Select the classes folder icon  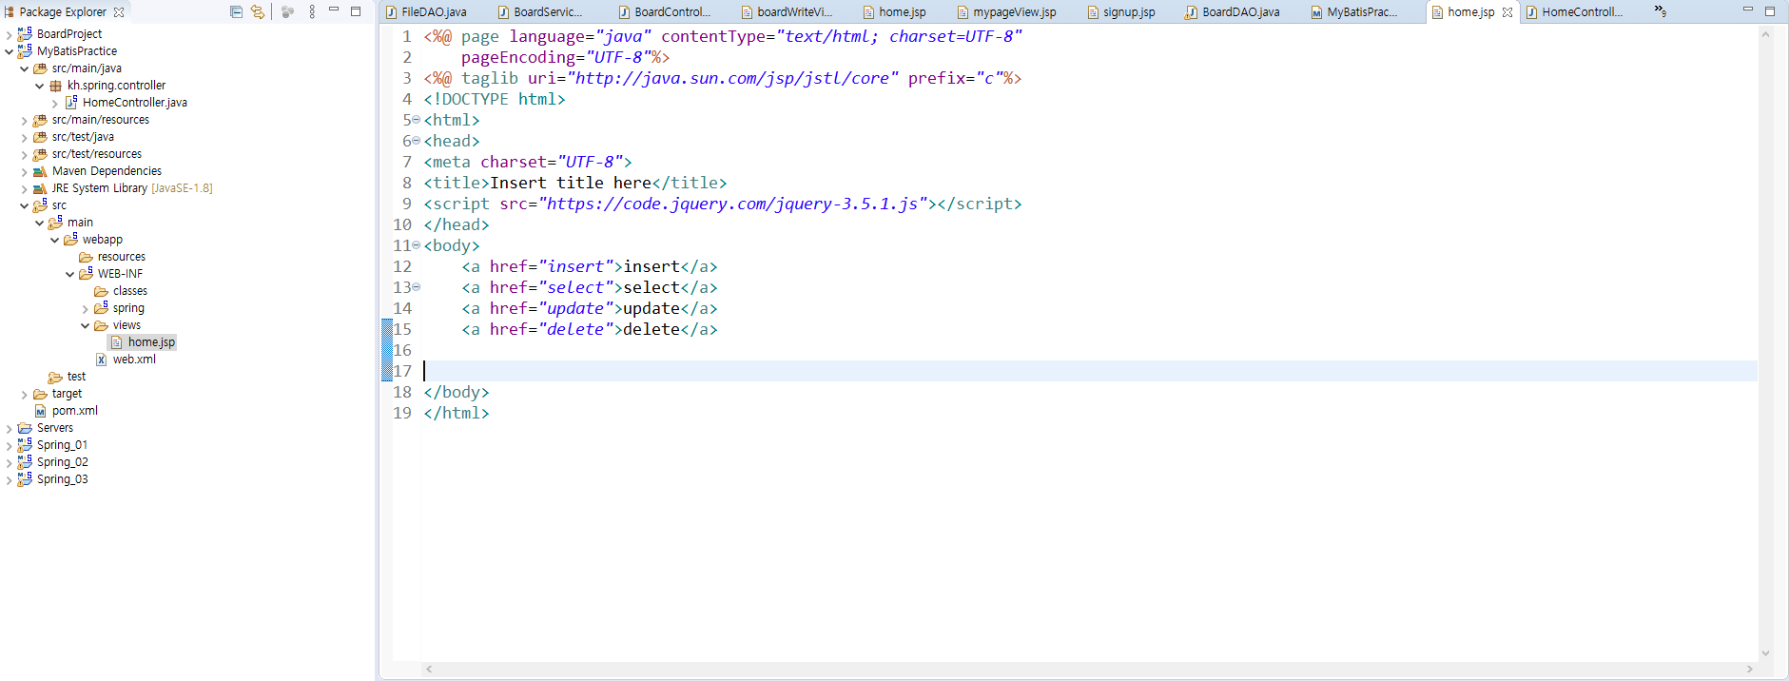tap(101, 291)
